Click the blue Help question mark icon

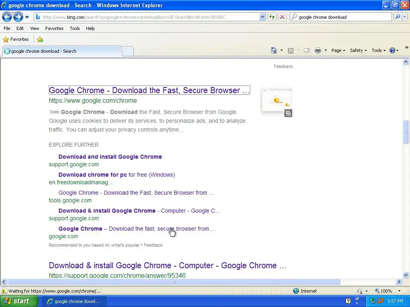click(x=392, y=50)
